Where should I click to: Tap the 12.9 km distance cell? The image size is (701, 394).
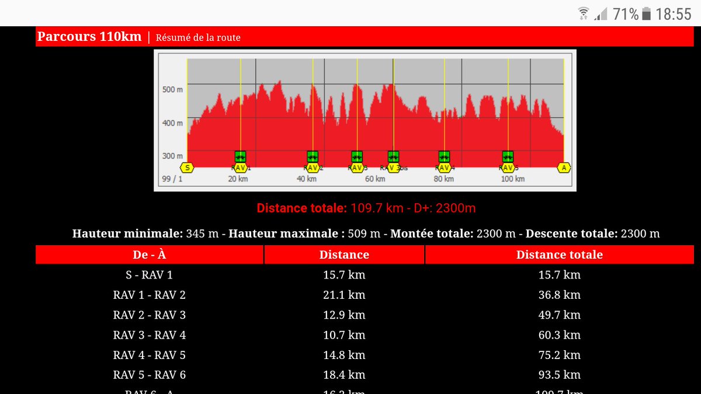[x=344, y=315]
